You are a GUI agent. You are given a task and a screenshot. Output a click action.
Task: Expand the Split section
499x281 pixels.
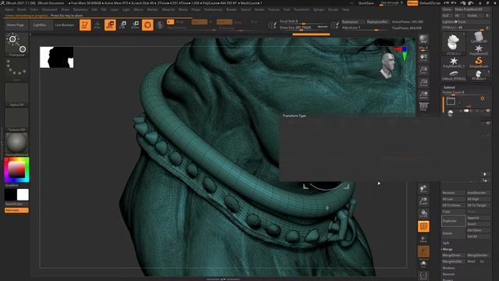445,243
